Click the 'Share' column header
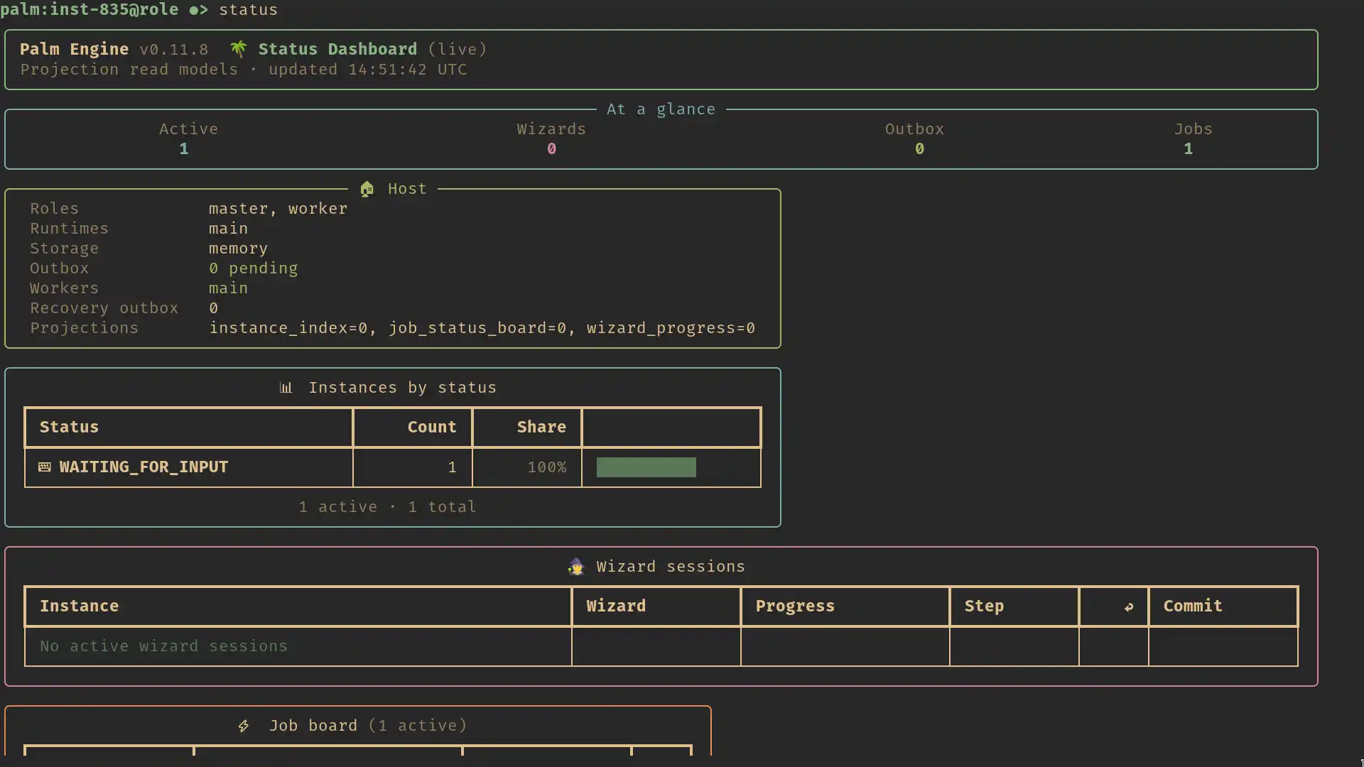The width and height of the screenshot is (1364, 767). pyautogui.click(x=542, y=428)
